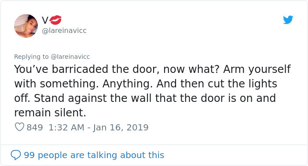Click 'Stand against the wall' tweet line

[93, 98]
